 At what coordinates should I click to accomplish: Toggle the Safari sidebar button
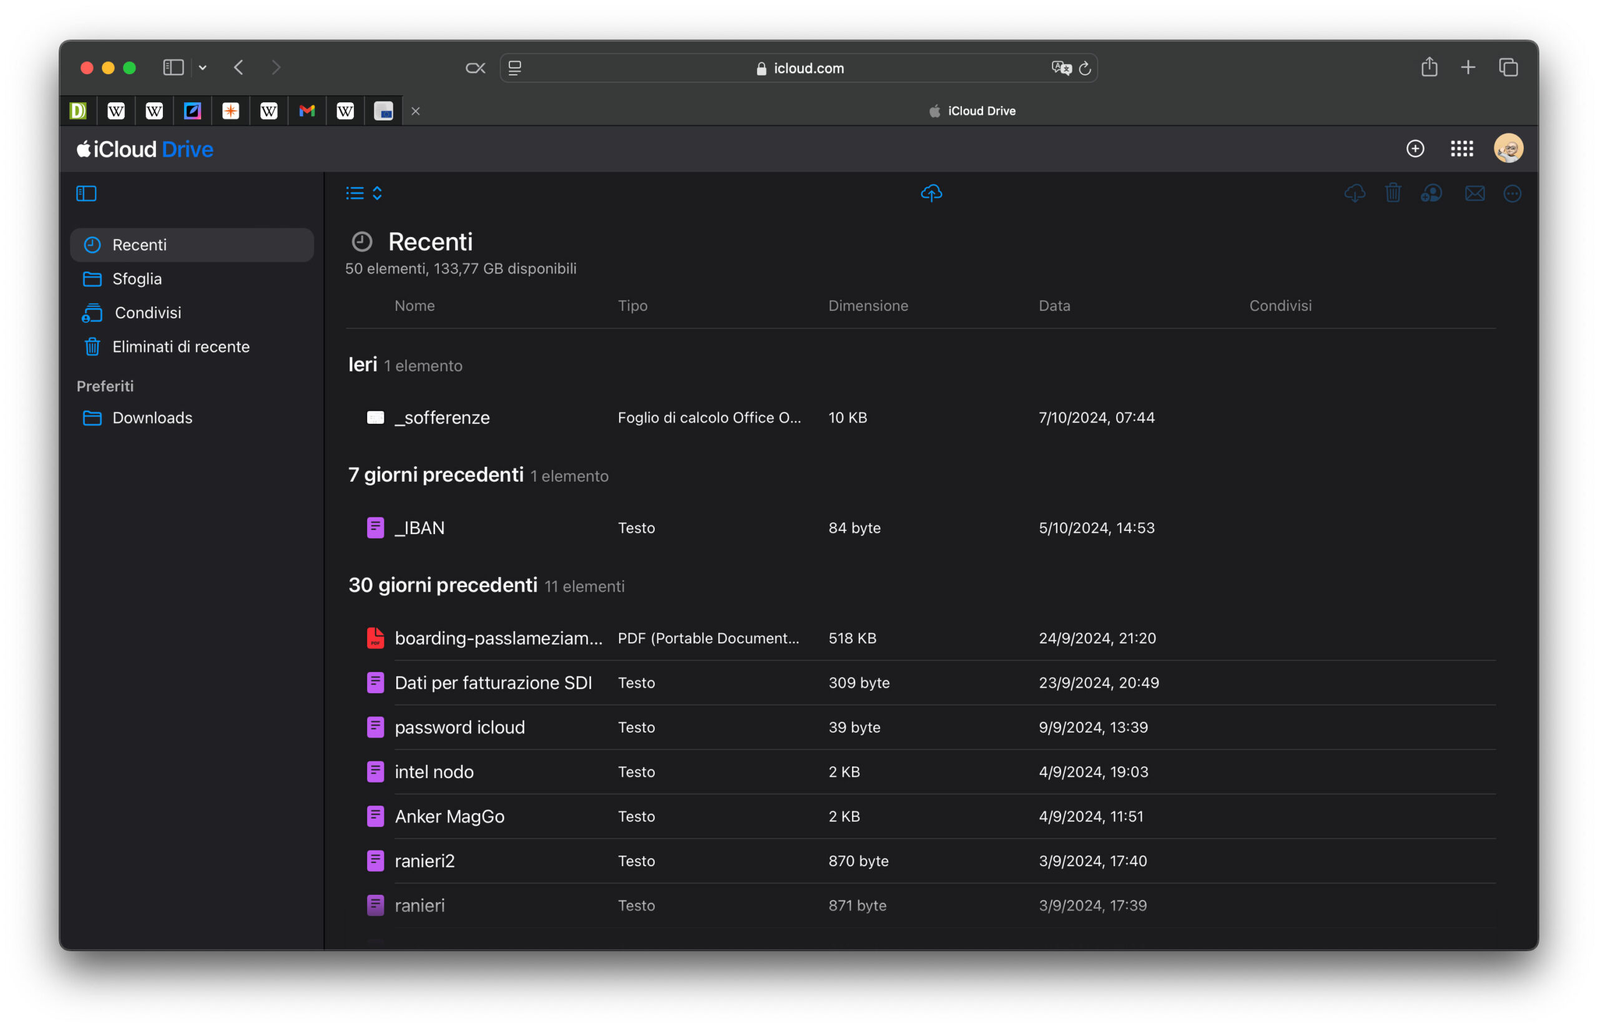[x=173, y=67]
